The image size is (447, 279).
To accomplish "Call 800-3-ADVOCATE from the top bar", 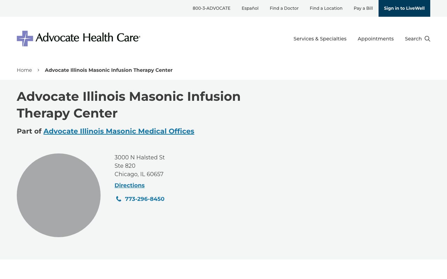I will tap(211, 8).
